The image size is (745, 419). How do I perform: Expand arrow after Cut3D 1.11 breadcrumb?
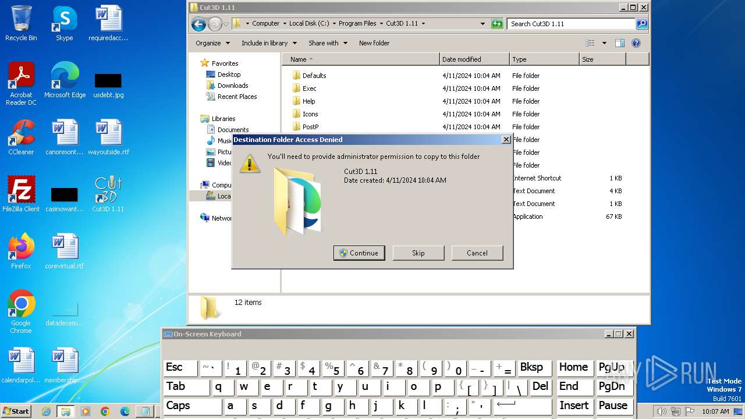click(423, 24)
